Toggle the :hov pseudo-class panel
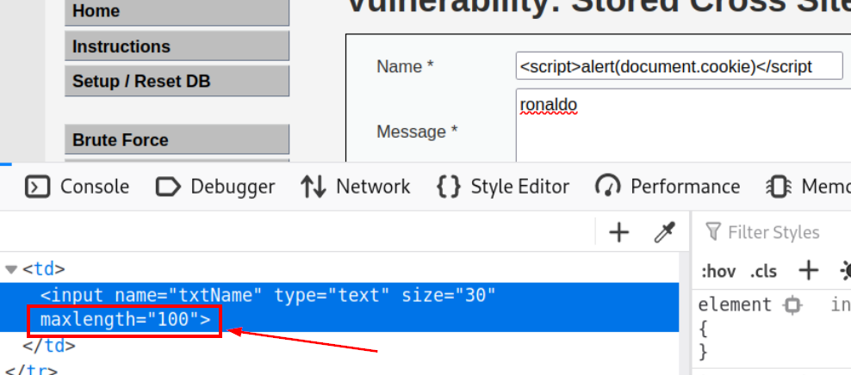The height and width of the screenshot is (375, 851). 717,272
